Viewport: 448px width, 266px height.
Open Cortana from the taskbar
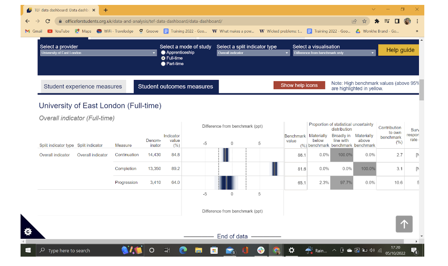click(x=152, y=250)
